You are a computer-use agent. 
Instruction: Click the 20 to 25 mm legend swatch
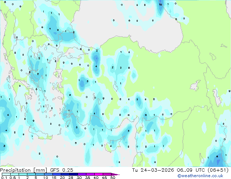(x=65, y=174)
